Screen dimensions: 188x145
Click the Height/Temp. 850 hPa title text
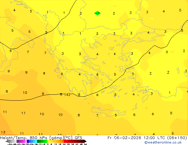[24, 138]
